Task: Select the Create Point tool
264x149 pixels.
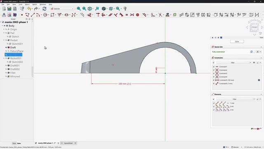Action: 22,15
